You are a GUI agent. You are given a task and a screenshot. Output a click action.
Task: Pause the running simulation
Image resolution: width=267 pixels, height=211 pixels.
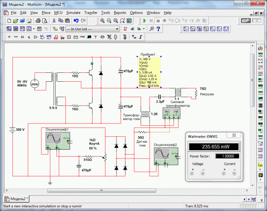coord(151,21)
